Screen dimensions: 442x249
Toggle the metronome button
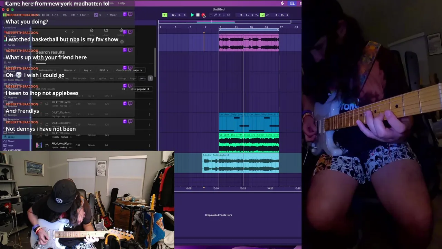click(73, 15)
